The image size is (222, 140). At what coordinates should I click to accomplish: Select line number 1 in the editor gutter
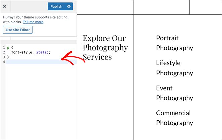tap(3, 48)
